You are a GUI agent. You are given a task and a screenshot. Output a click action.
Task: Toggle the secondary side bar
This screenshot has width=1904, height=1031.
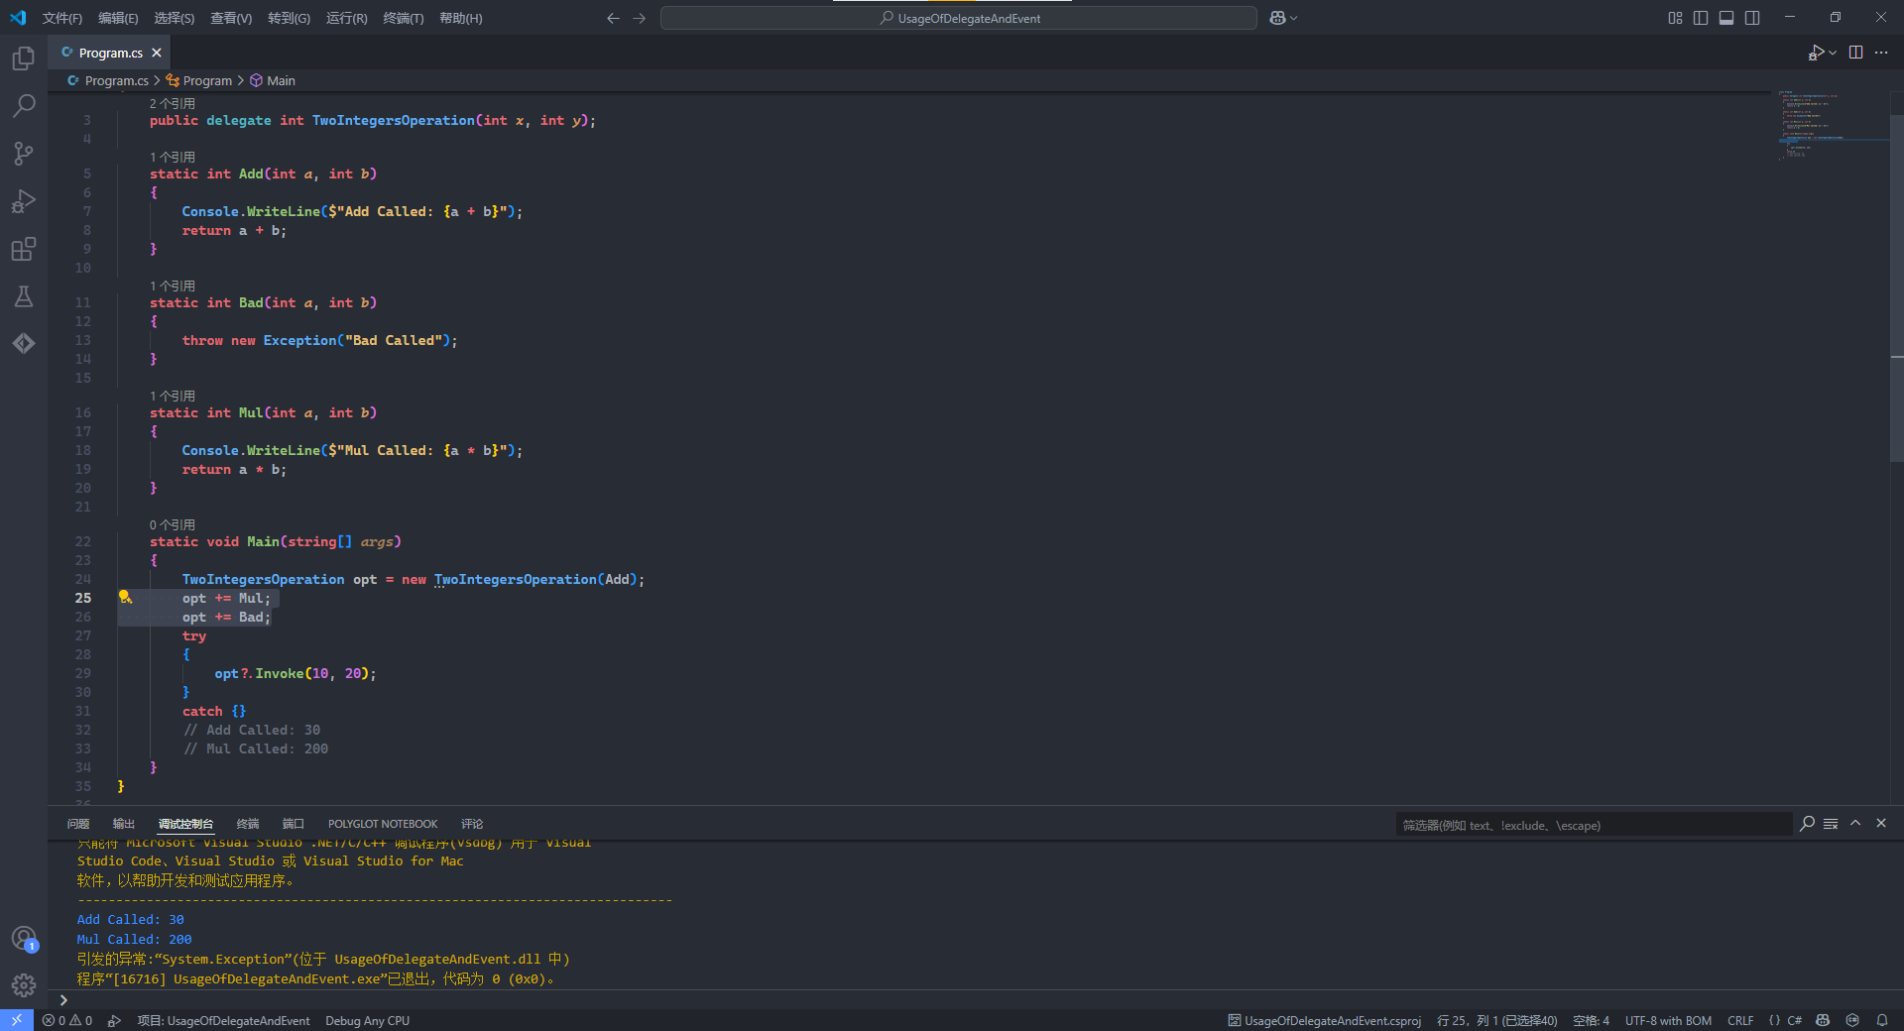click(x=1752, y=18)
